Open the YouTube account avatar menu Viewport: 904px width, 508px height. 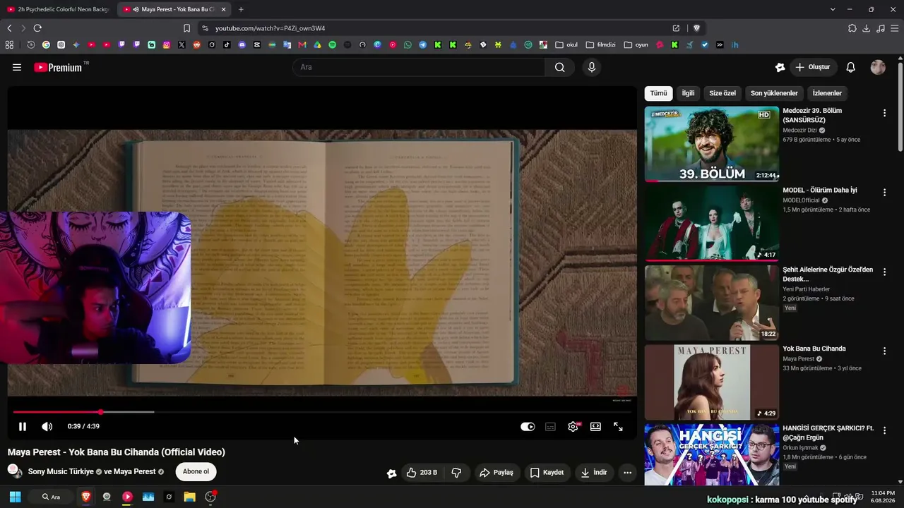878,67
